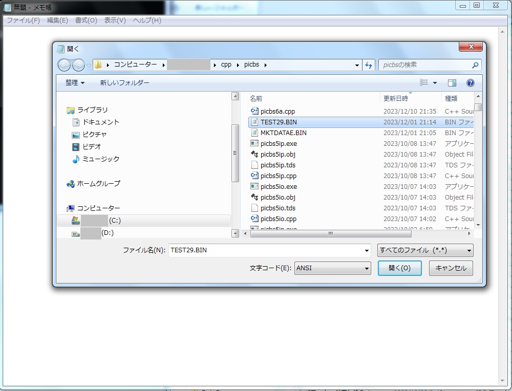Expand the chevron after コンピューター in path
This screenshot has width=512, height=391.
point(163,65)
